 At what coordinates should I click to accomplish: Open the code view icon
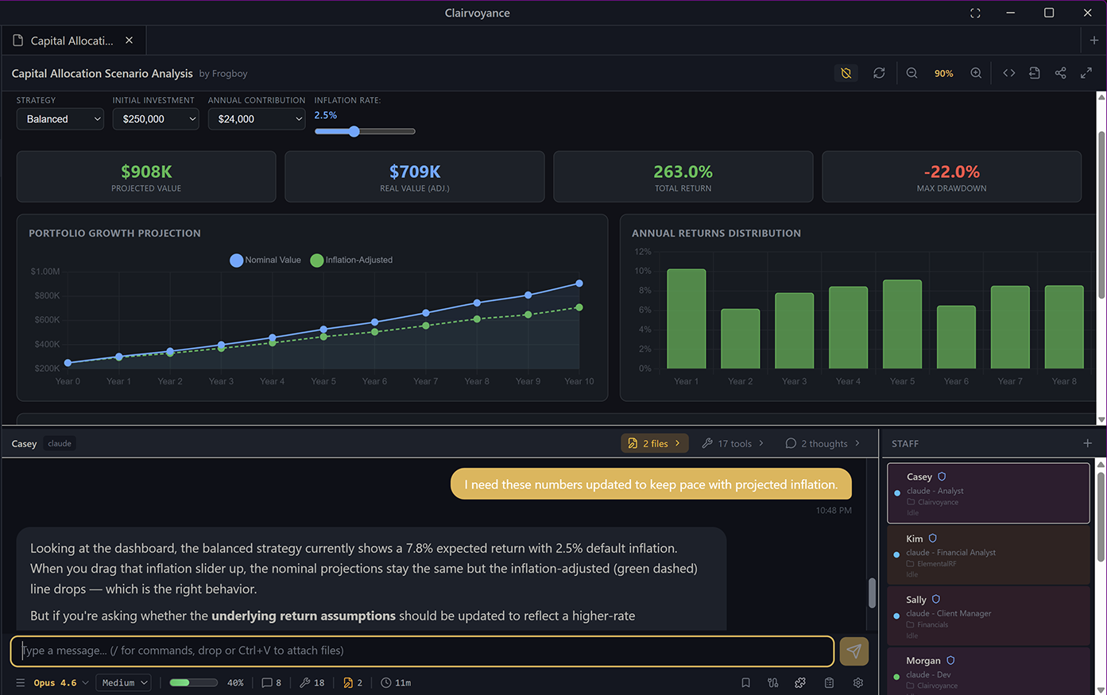pos(1008,73)
